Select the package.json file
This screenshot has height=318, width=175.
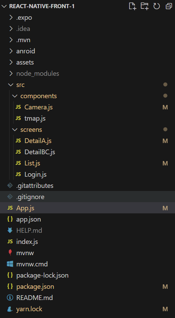[87, 286]
